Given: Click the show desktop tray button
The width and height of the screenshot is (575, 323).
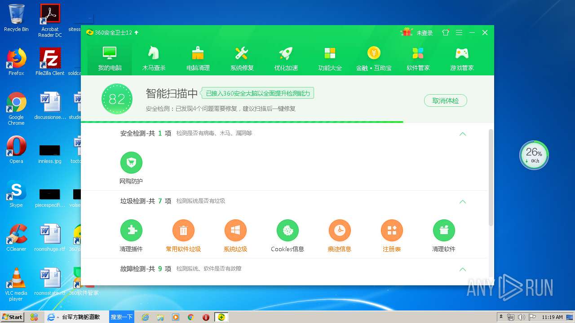Looking at the screenshot, I should 571,317.
